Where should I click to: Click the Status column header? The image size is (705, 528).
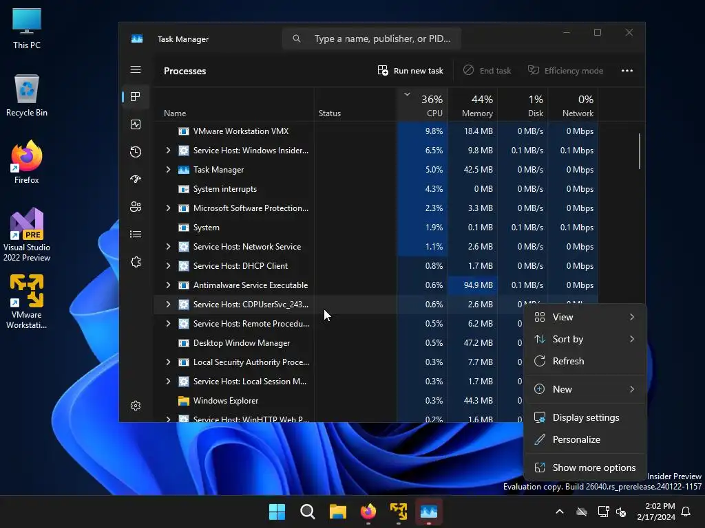pos(356,105)
